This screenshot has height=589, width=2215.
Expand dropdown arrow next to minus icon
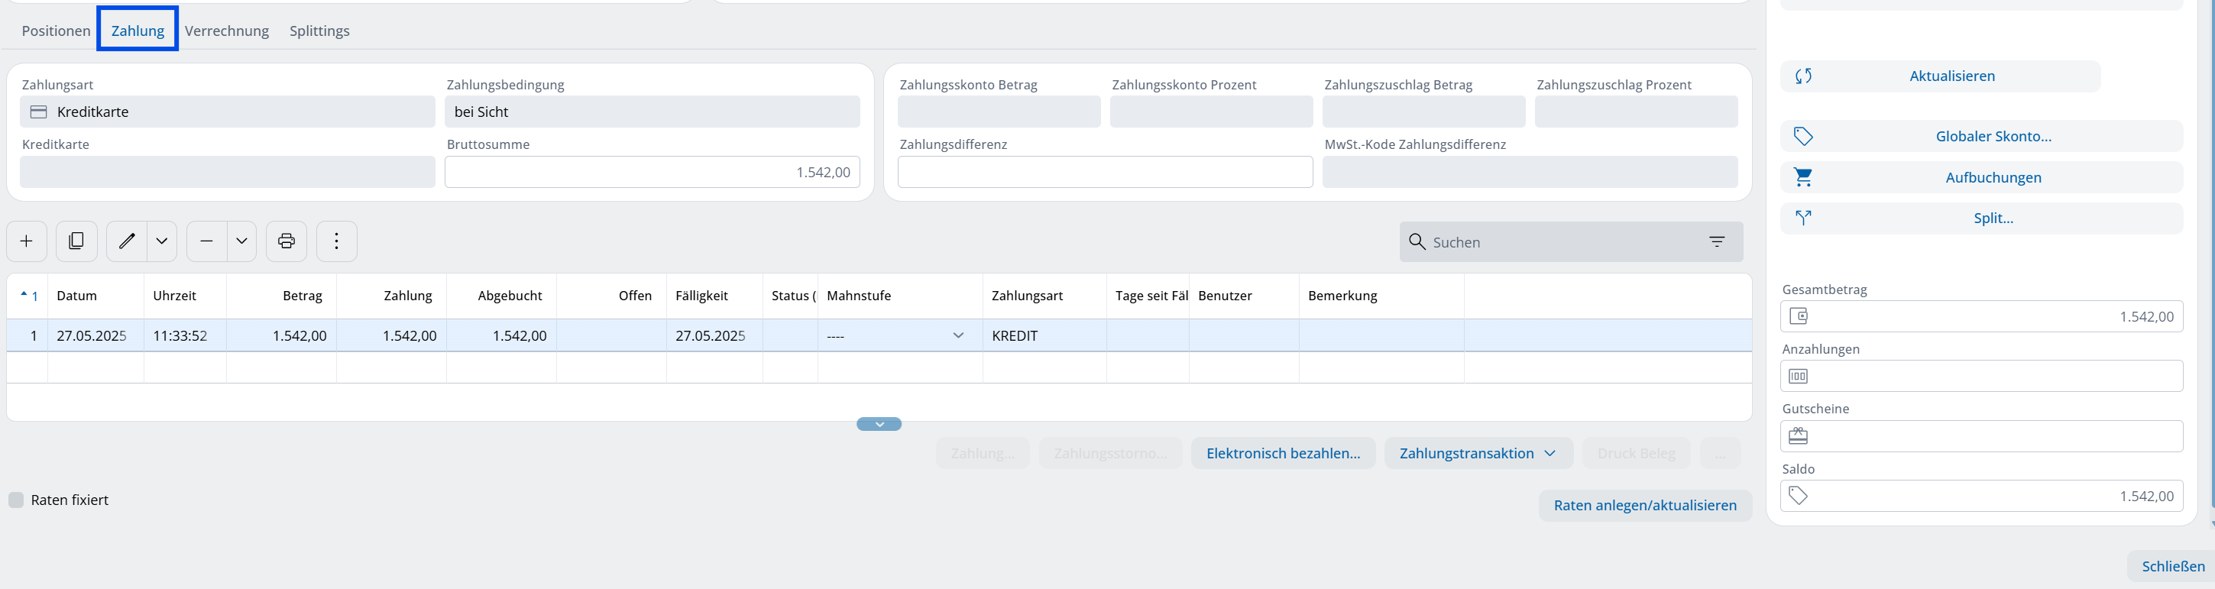pos(241,241)
